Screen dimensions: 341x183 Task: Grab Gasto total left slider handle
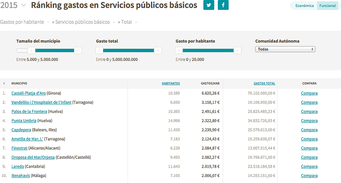click(x=99, y=51)
